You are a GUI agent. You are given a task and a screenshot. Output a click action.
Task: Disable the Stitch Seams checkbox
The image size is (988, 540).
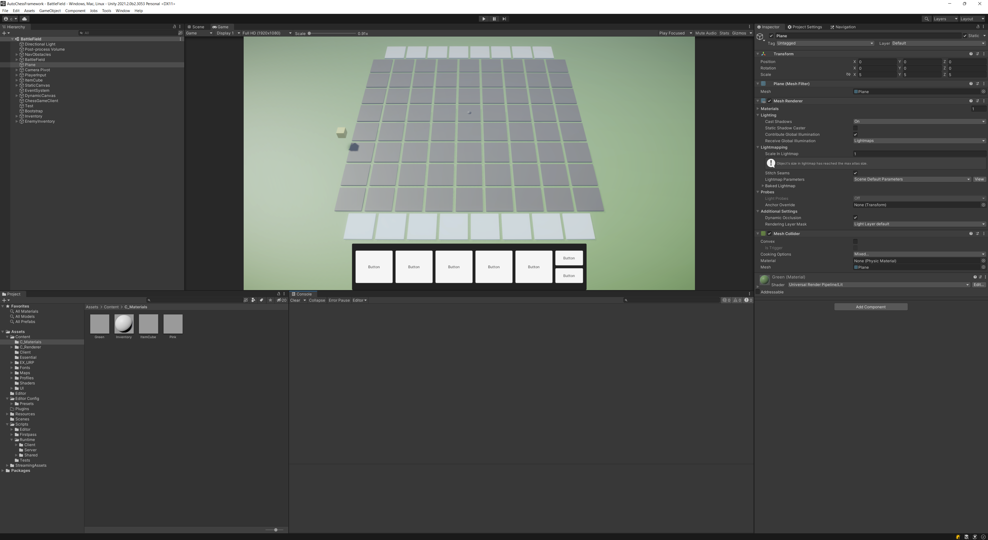[x=855, y=173]
